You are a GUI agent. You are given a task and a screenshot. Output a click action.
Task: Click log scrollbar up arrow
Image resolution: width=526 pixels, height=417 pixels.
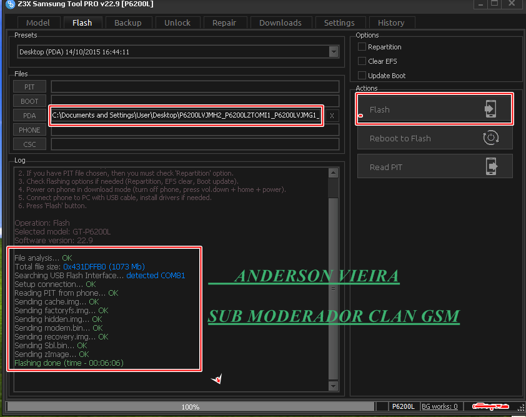[333, 173]
